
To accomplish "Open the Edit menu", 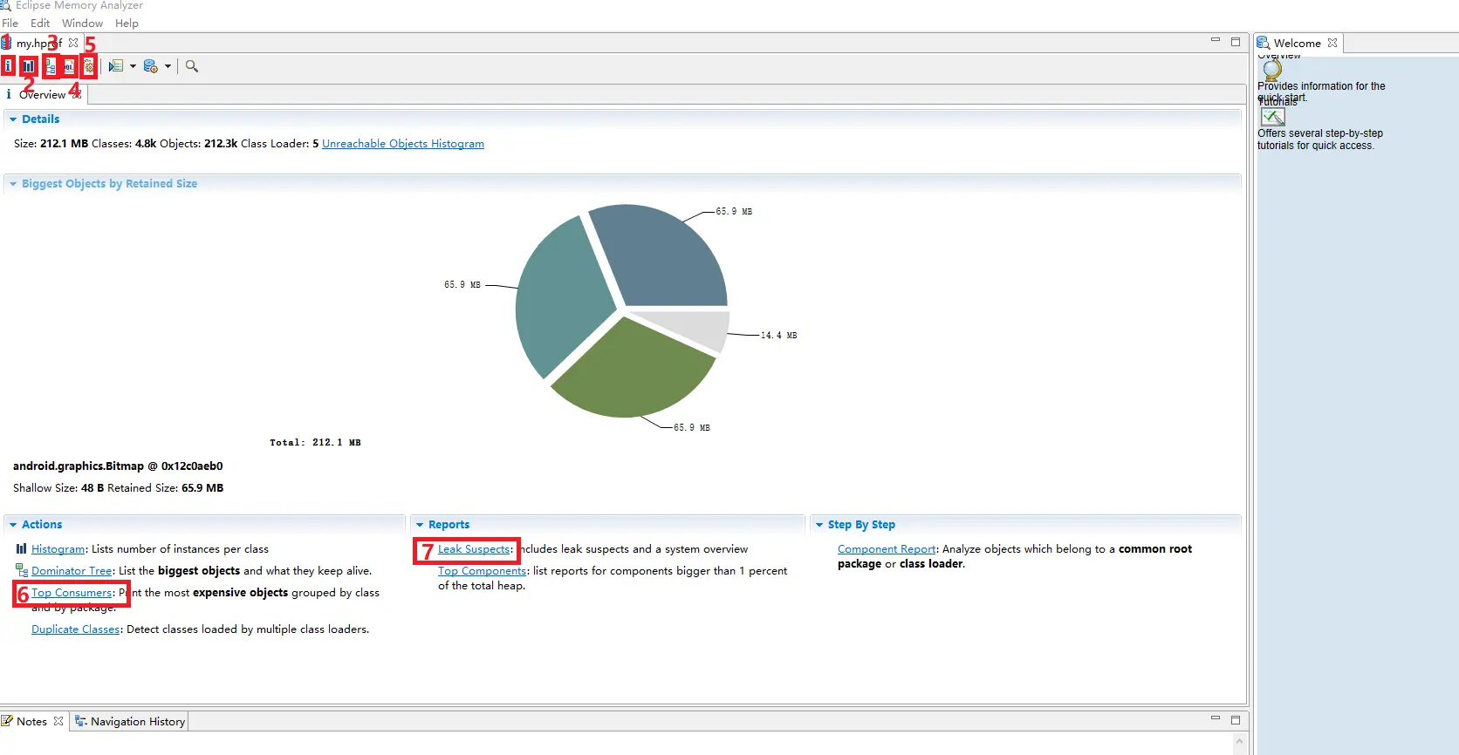I will tap(40, 24).
